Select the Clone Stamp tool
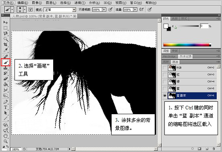 pos(6,68)
